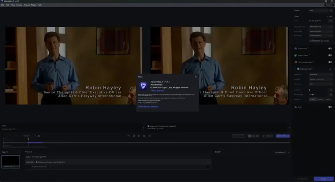335x182 pixels.
Task: Step forward one frame
Action: 144,136
